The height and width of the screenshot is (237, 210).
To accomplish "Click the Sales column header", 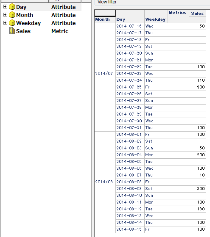I will pyautogui.click(x=197, y=13).
